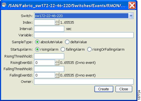This screenshot has height=101, width=141.
Task: Decrease the Index value with down arrow
Action: [57, 24]
